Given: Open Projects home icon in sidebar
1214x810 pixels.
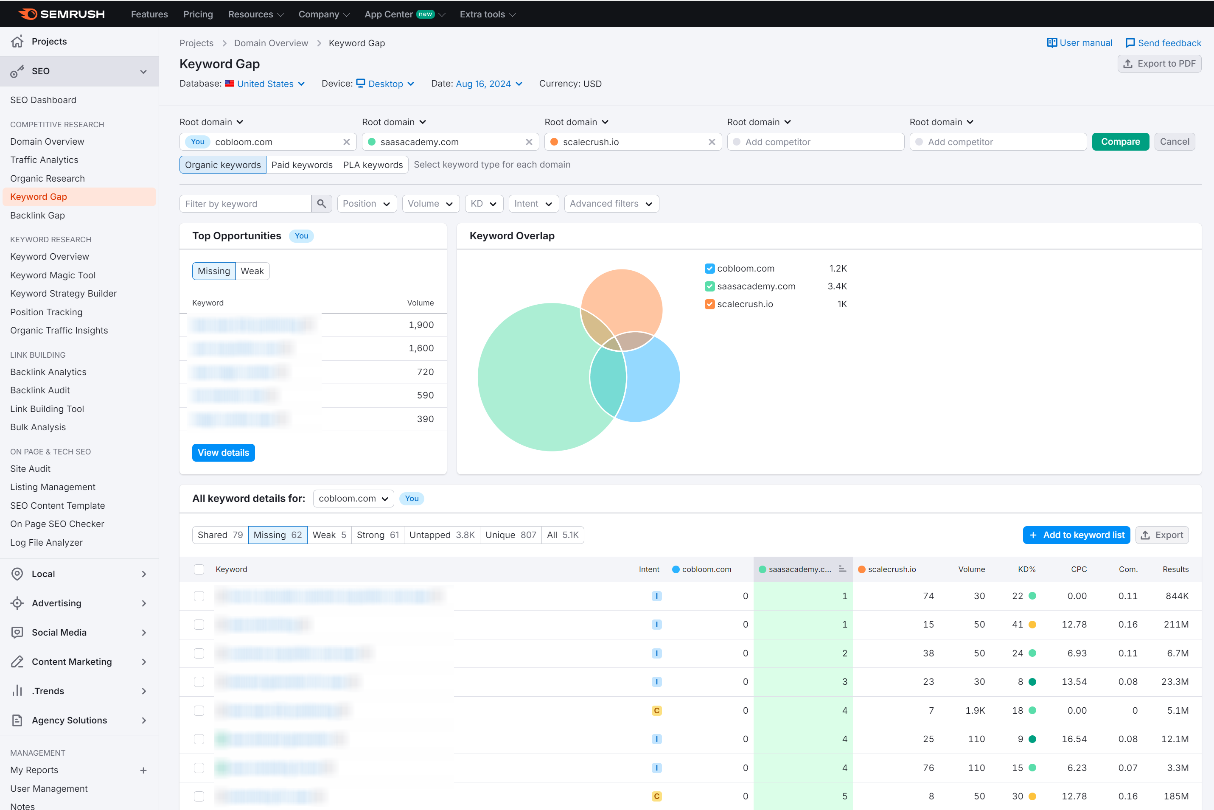Looking at the screenshot, I should (17, 41).
